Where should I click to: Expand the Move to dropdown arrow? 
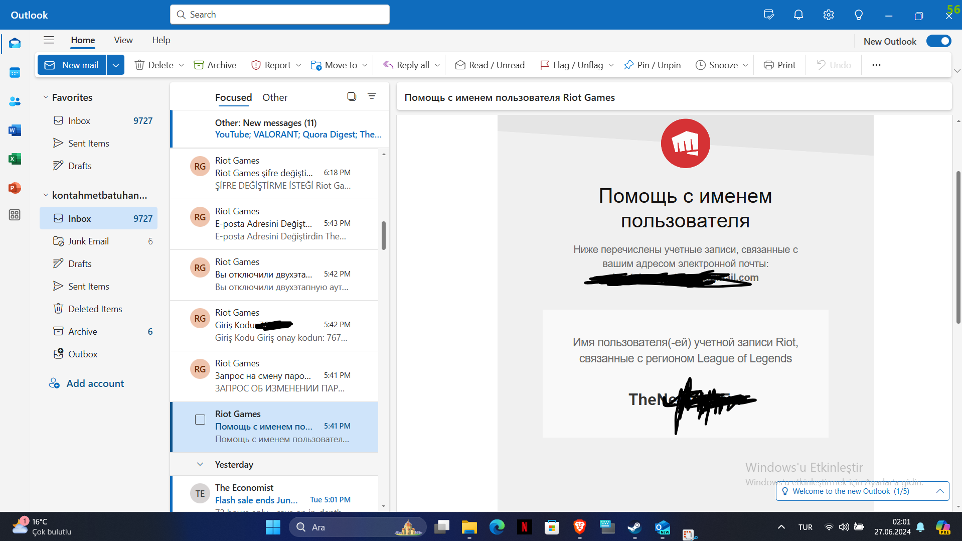(x=365, y=65)
